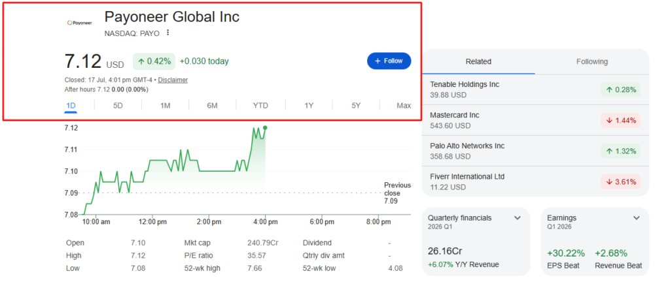The width and height of the screenshot is (670, 284).
Task: Click Mastercard's 1.44% change badge
Action: [620, 120]
